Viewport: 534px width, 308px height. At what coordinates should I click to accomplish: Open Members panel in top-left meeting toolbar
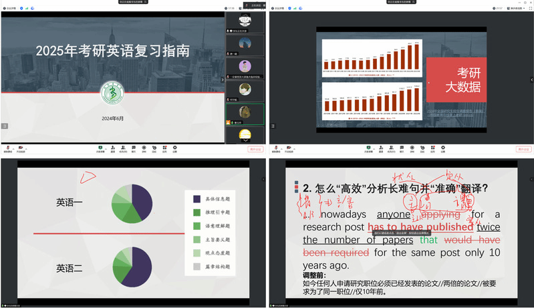(123, 148)
